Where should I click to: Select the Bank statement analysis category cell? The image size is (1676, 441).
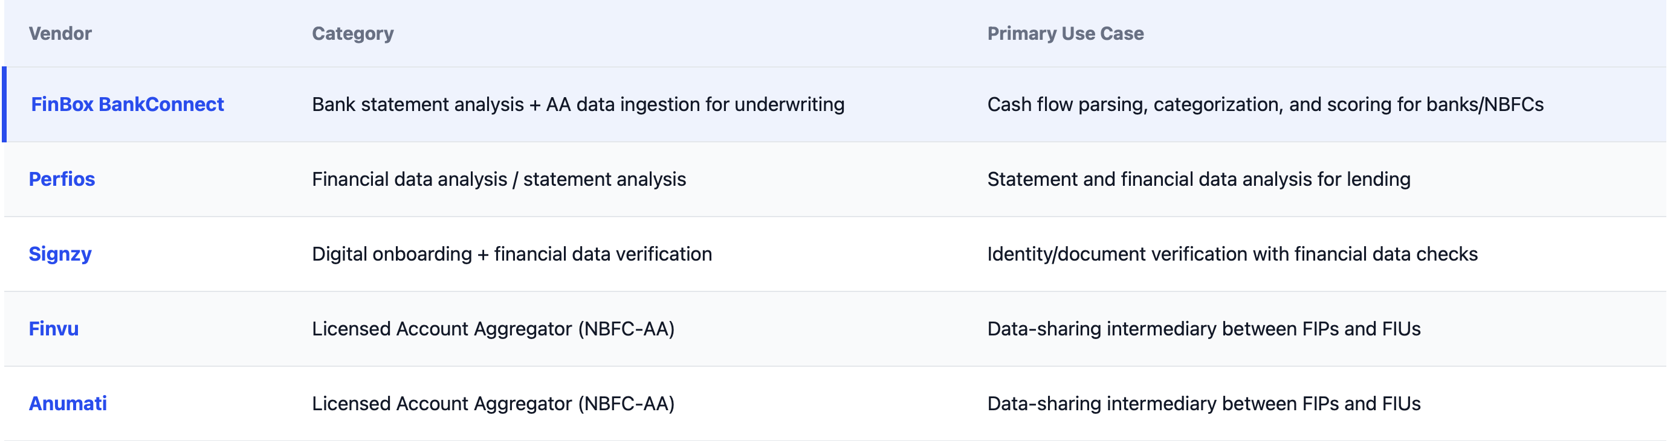(x=578, y=104)
